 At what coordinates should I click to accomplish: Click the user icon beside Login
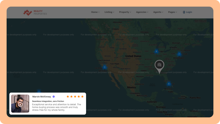pyautogui.click(x=184, y=12)
